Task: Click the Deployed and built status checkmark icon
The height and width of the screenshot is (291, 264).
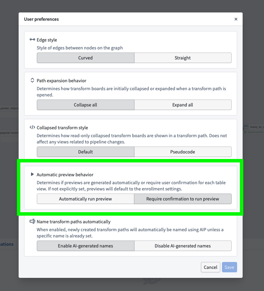Action: click(245, 132)
